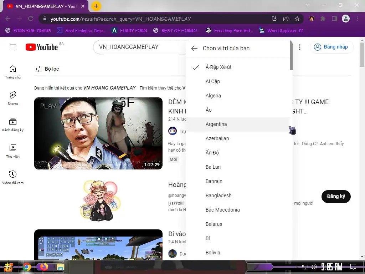Toggle the browser side panel icon
This screenshot has height=274, width=365.
coord(334,19)
